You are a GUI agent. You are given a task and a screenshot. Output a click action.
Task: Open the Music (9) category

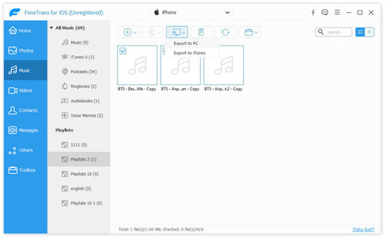pyautogui.click(x=79, y=42)
